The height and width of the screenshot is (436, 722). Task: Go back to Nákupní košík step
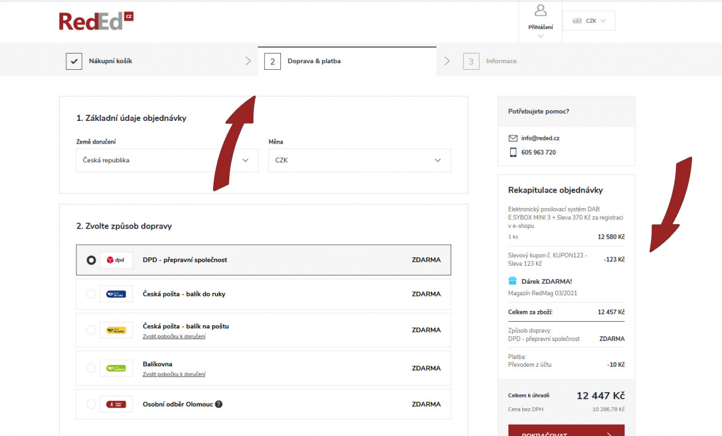point(110,61)
